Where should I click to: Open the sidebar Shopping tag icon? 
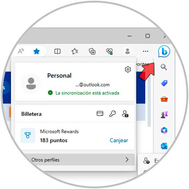164,83
